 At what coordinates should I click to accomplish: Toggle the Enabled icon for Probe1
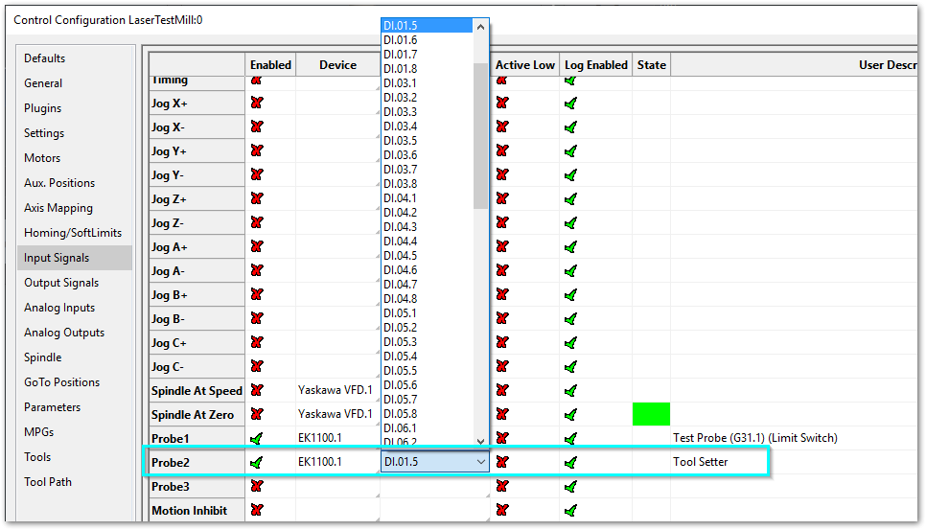click(256, 438)
